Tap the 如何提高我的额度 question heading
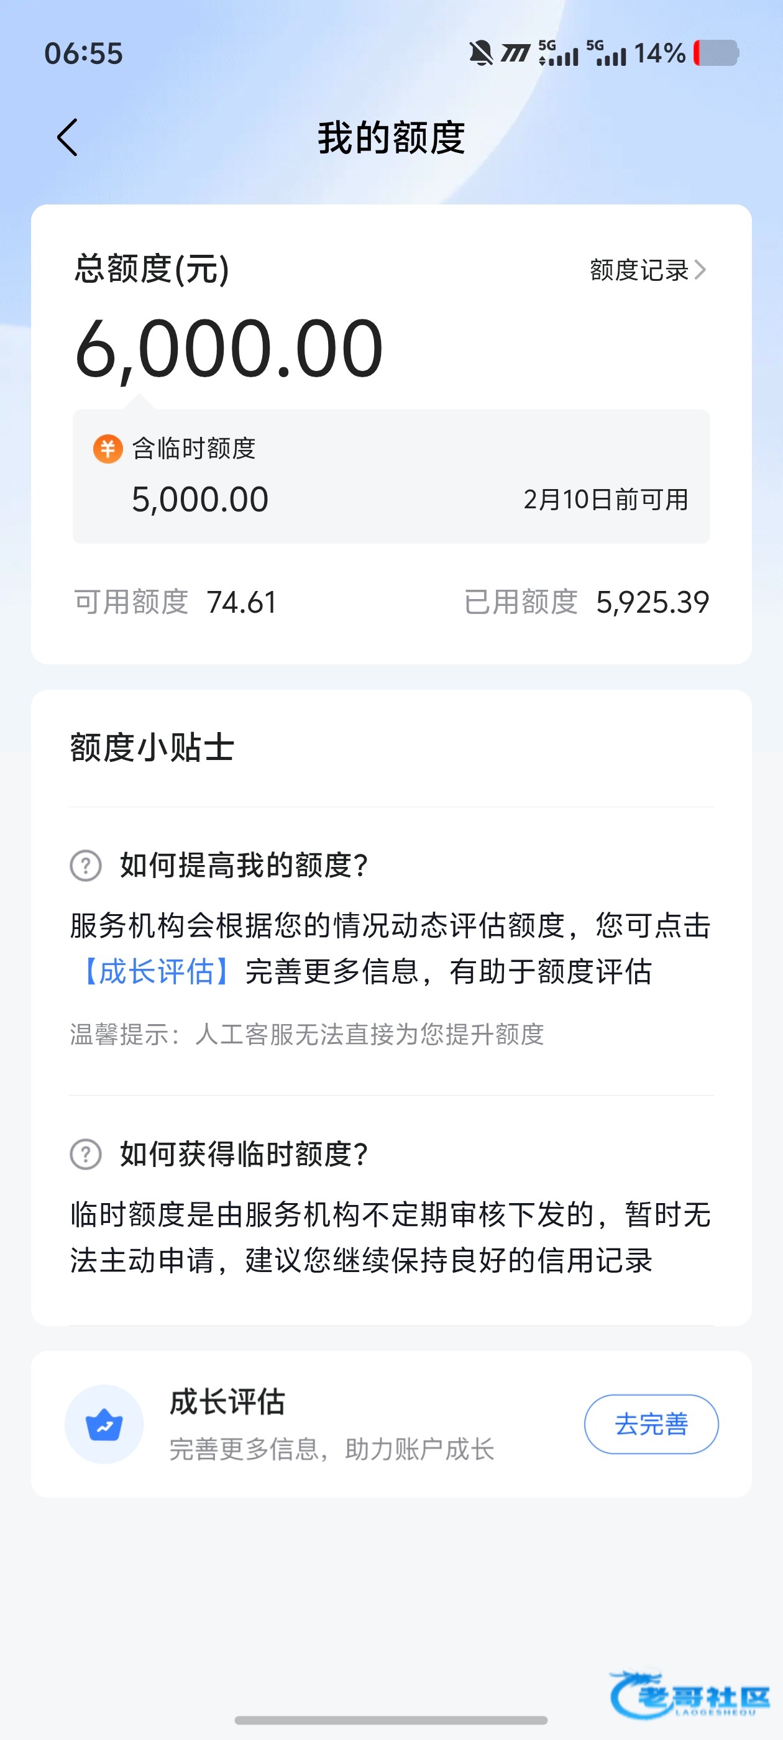This screenshot has height=1740, width=783. [243, 865]
